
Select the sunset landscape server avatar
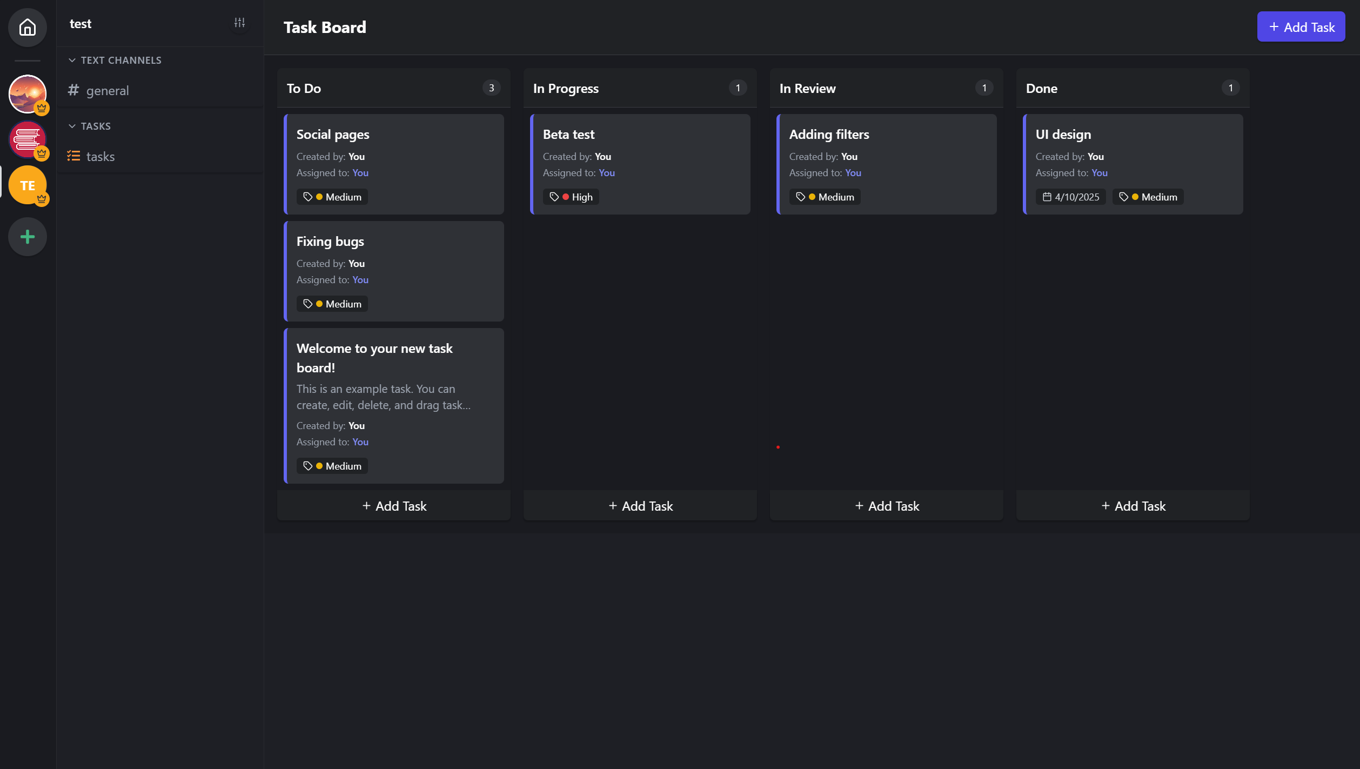click(x=28, y=94)
